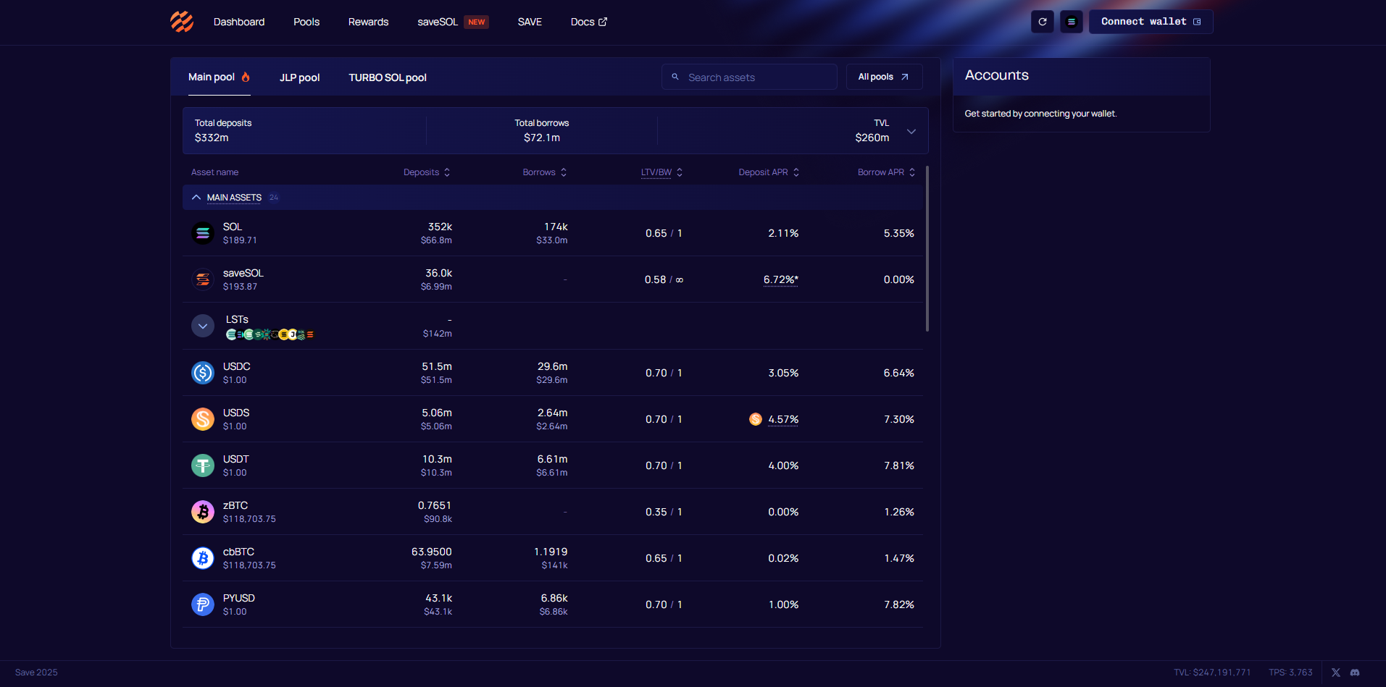Click the NEW badge next to saveSOL

(477, 22)
